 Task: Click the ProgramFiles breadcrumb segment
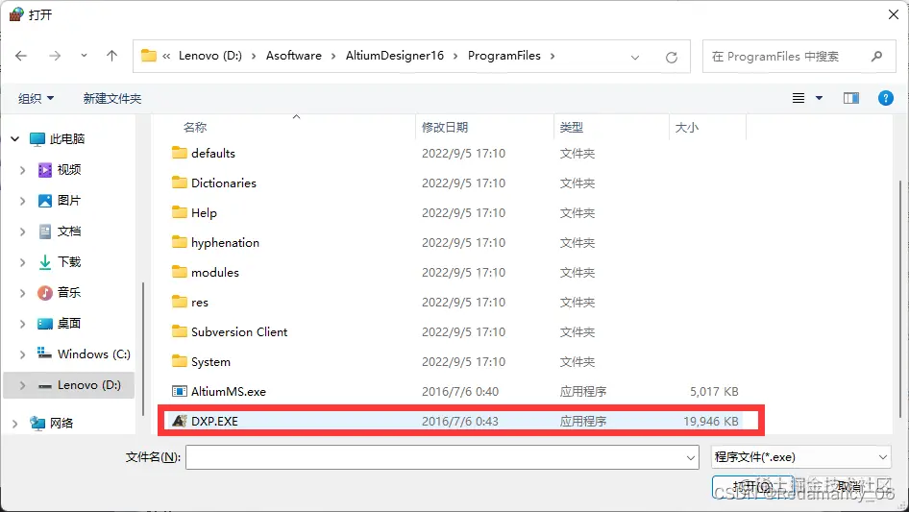504,56
